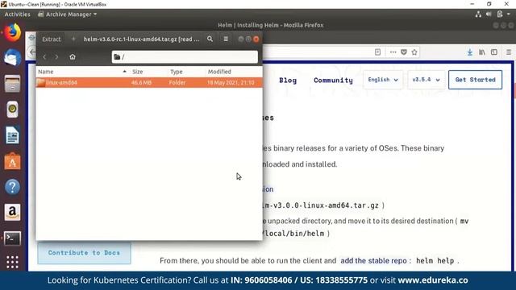Click Firefox back arrow button
Screen dimensions: 516x290
[32, 52]
